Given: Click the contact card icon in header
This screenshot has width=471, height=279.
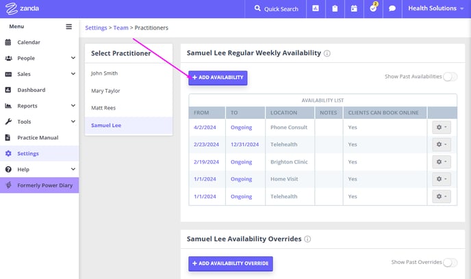Looking at the screenshot, I should tap(316, 8).
